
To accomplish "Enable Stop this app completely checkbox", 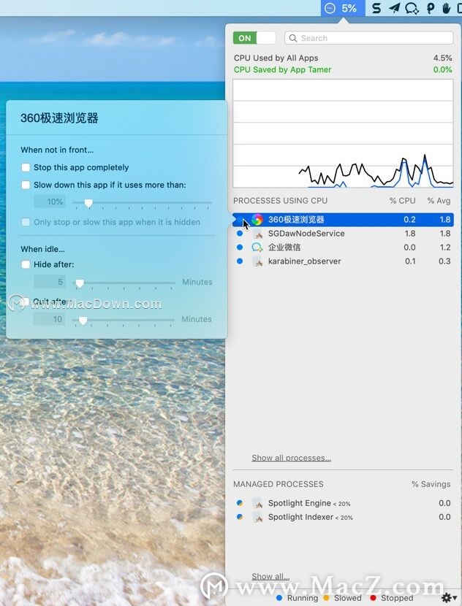I will click(x=26, y=167).
